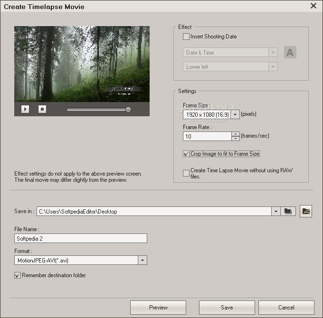This screenshot has width=323, height=318.
Task: Click the Frame Rate value field
Action: click(x=207, y=136)
